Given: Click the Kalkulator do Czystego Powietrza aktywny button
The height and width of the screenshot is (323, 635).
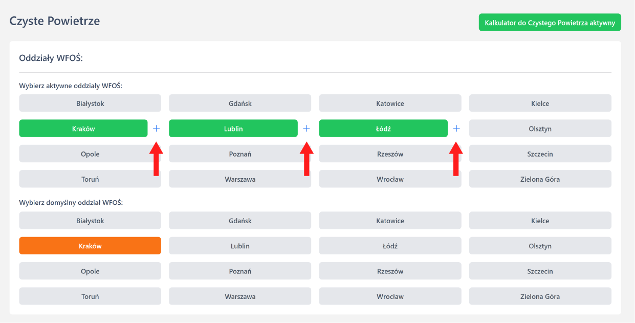Looking at the screenshot, I should pos(550,23).
